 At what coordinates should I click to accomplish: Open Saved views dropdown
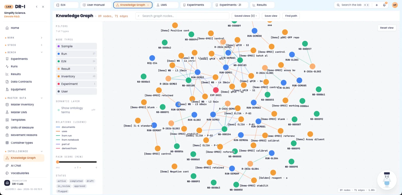pyautogui.click(x=245, y=16)
